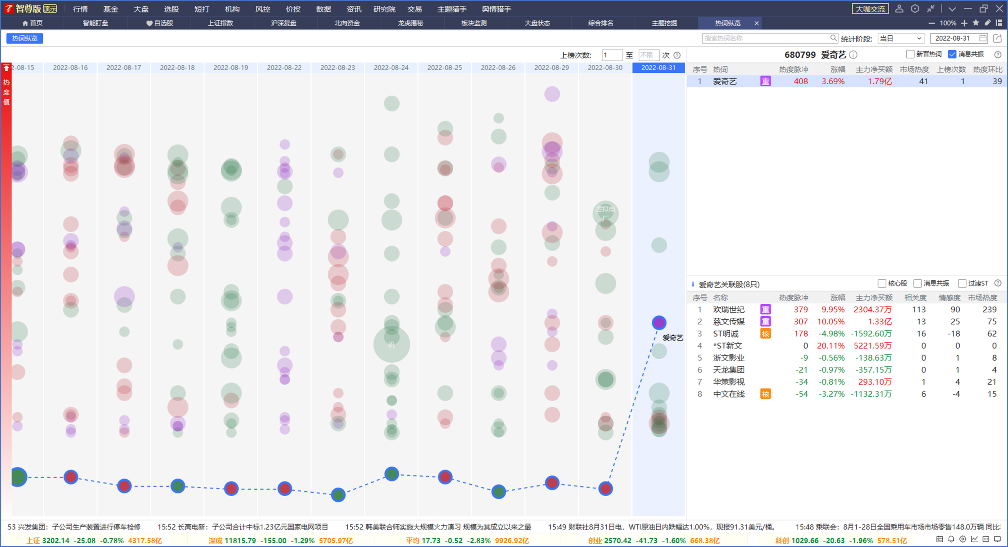The height and width of the screenshot is (547, 1008).
Task: Uncheck the top 消息共振 checkbox
Action: pos(952,54)
